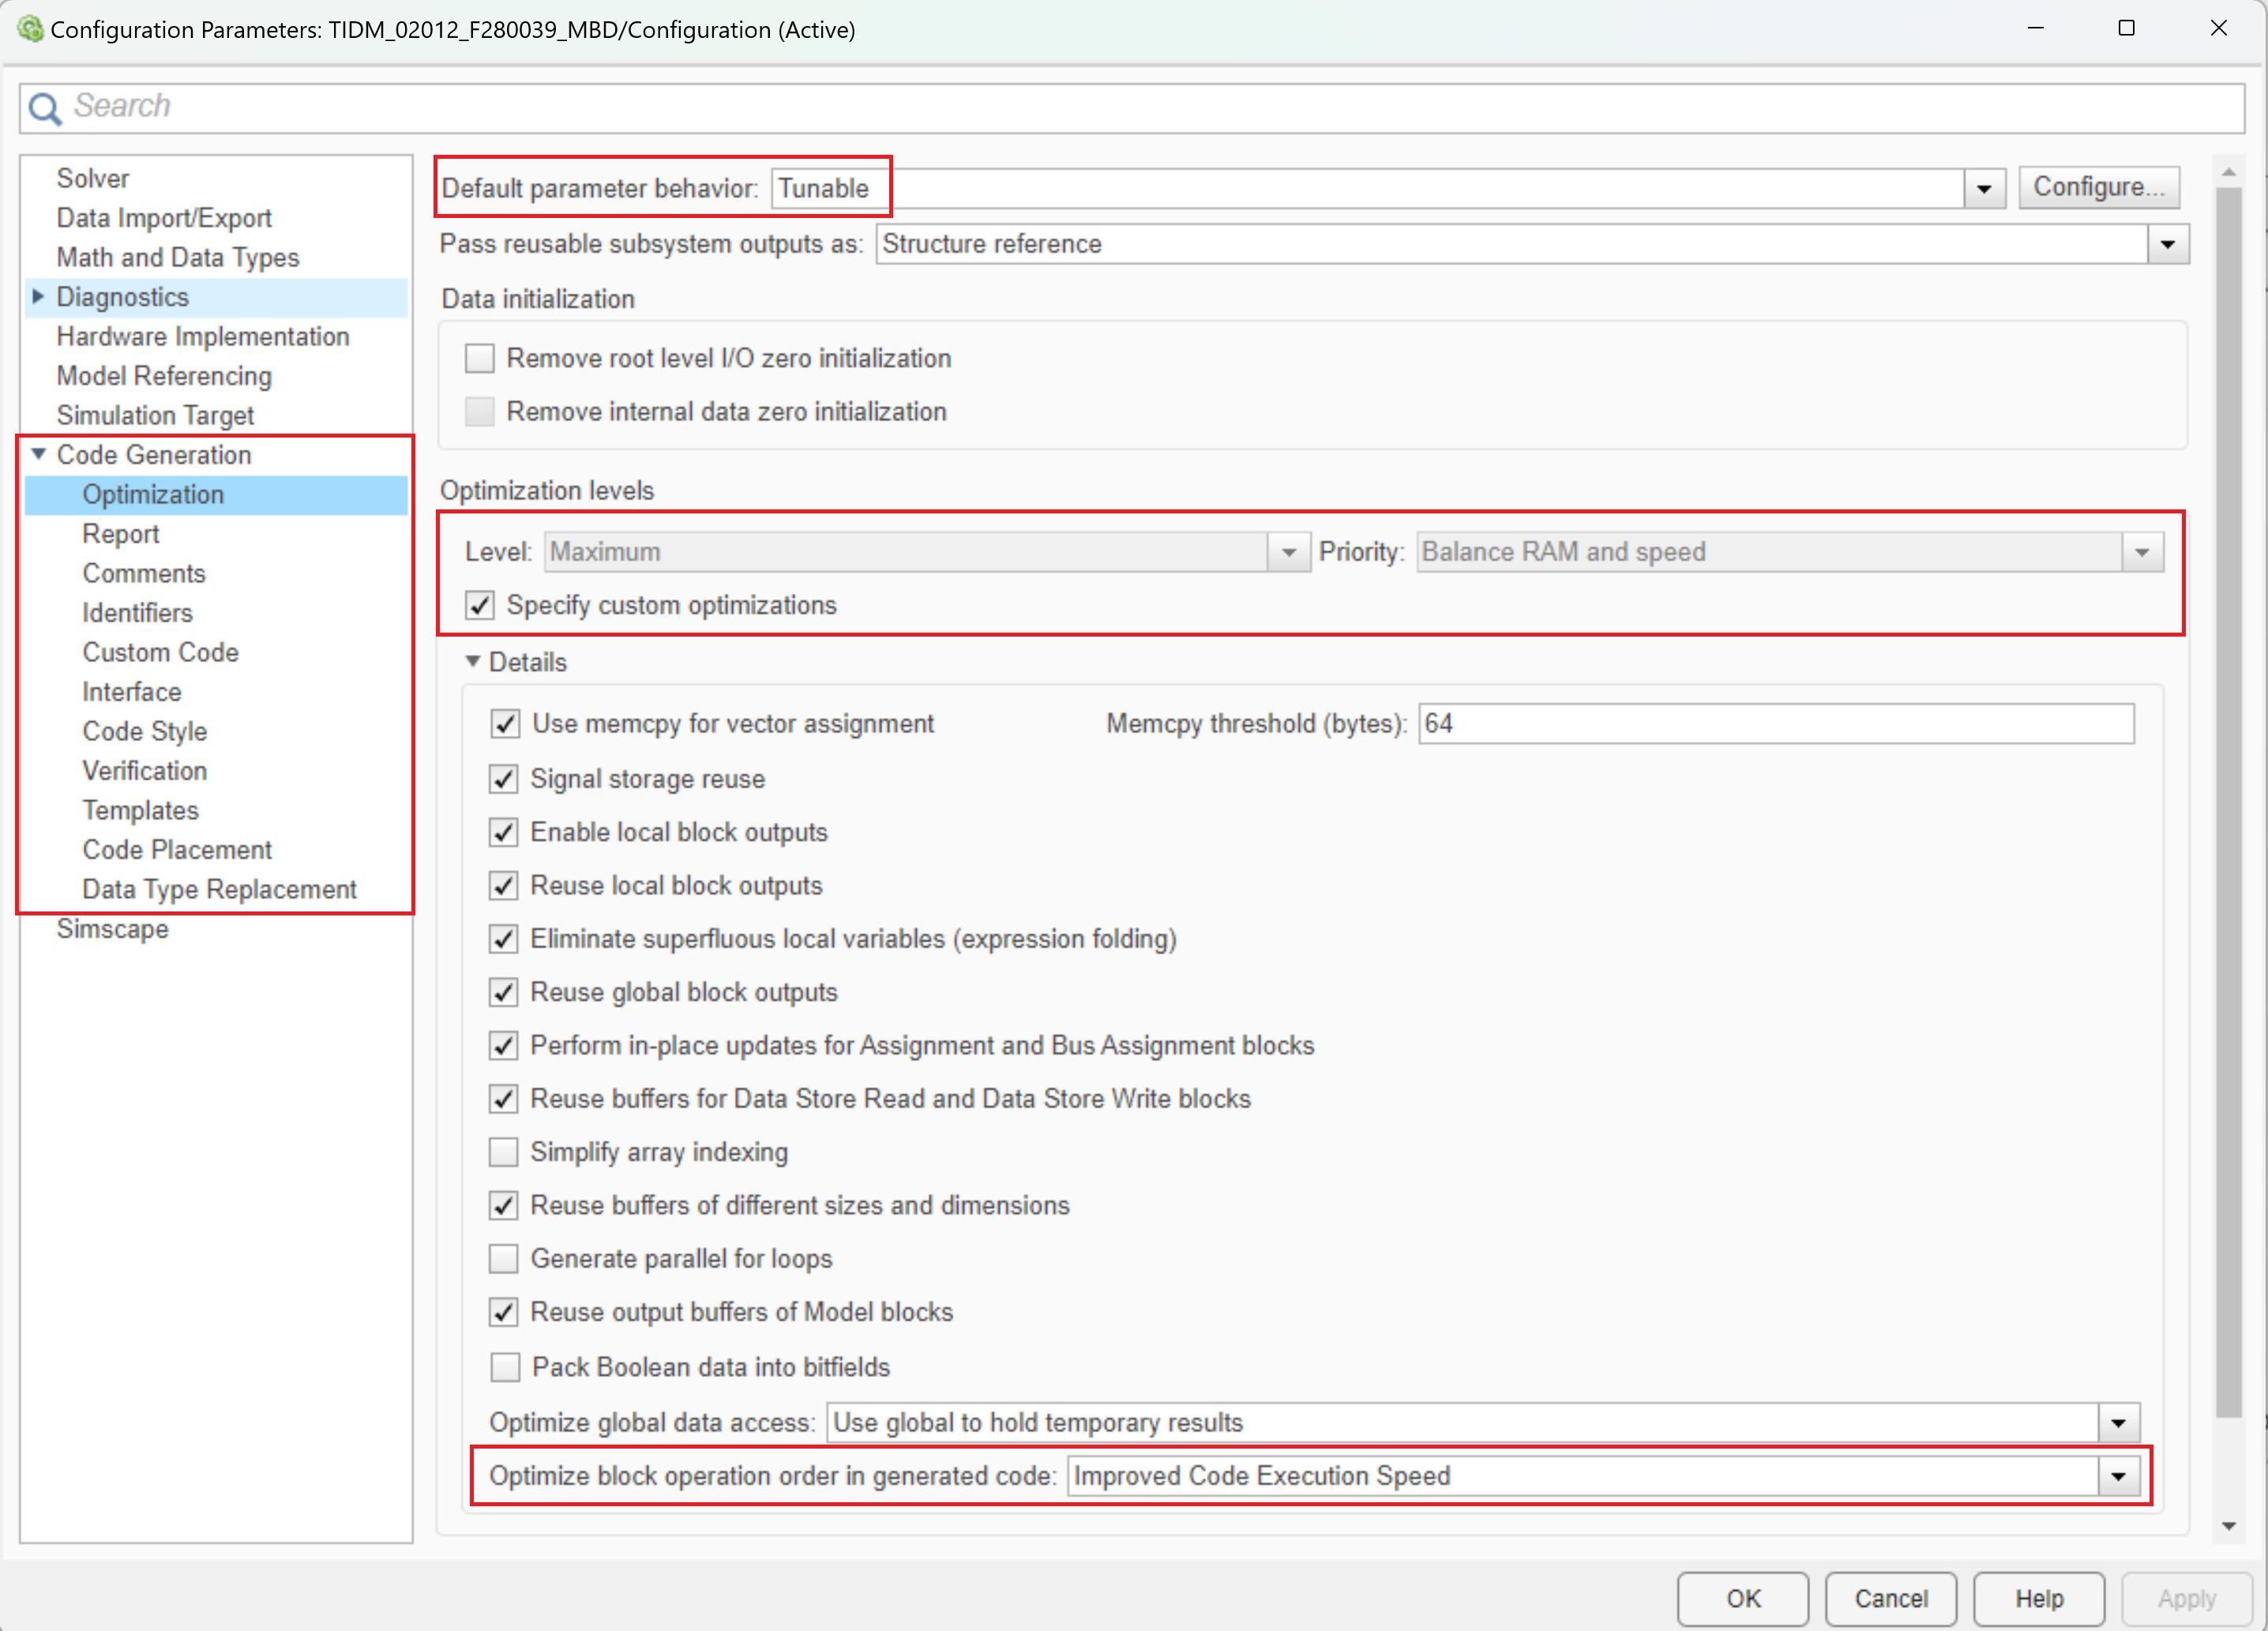Expand the 'Default parameter behavior' dropdown
The image size is (2268, 1631).
[1984, 185]
